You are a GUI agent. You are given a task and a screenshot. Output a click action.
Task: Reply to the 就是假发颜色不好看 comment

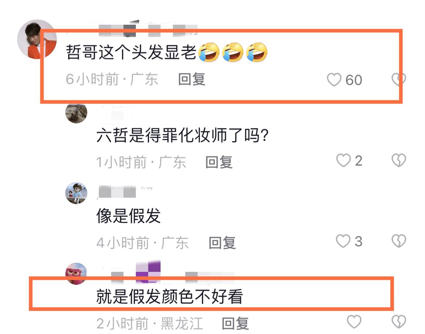[235, 323]
